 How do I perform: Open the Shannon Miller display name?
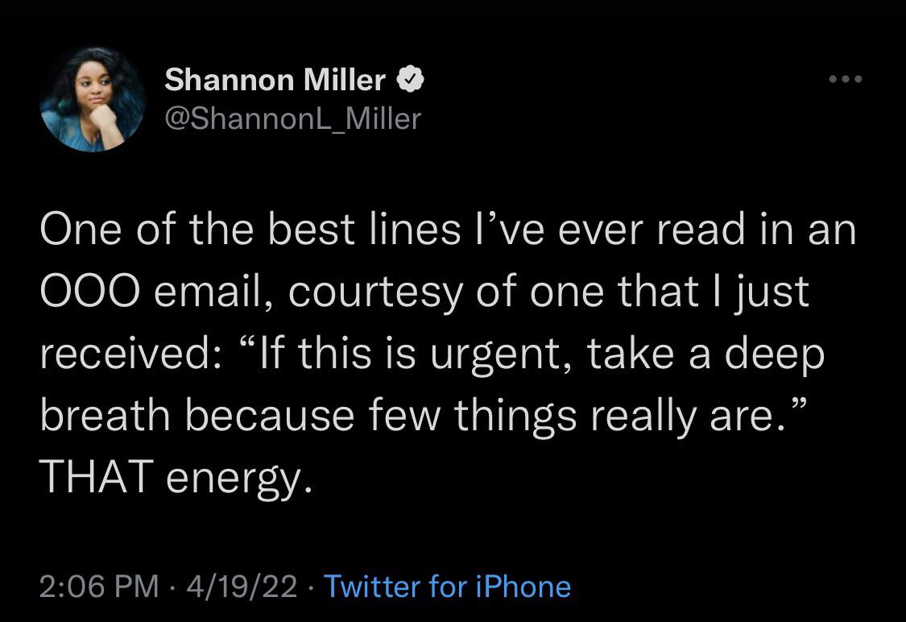275,79
